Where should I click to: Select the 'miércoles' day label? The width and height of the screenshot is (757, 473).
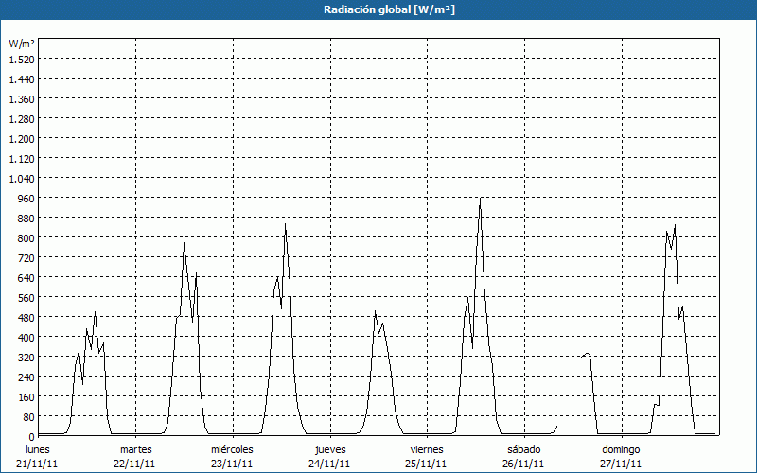click(232, 449)
